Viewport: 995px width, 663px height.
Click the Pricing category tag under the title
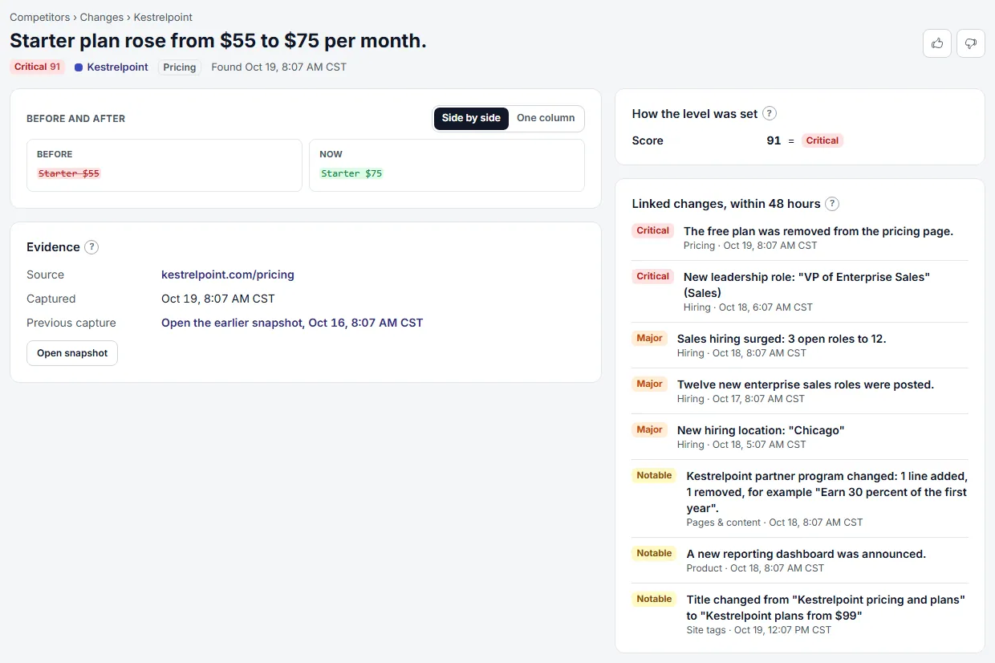click(180, 67)
